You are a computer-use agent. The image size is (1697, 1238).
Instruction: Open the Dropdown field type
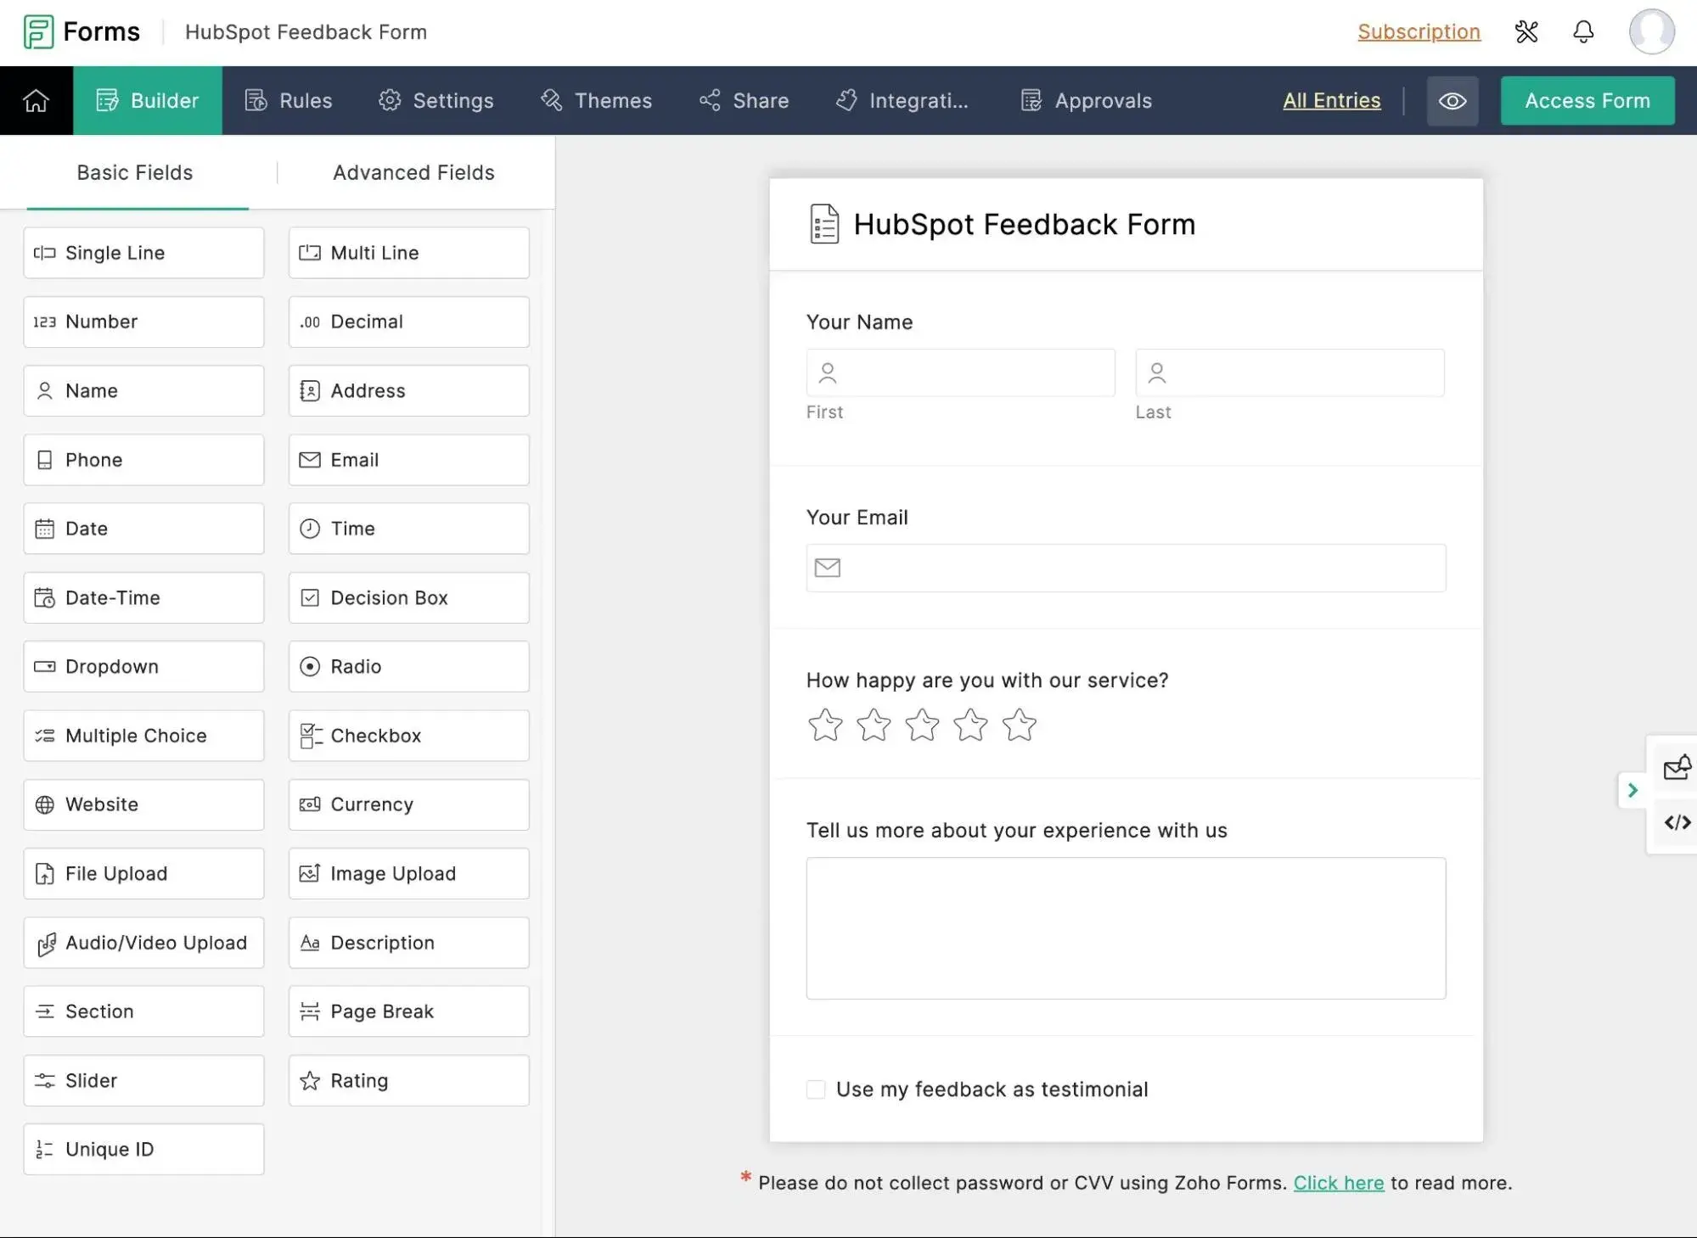click(x=143, y=665)
